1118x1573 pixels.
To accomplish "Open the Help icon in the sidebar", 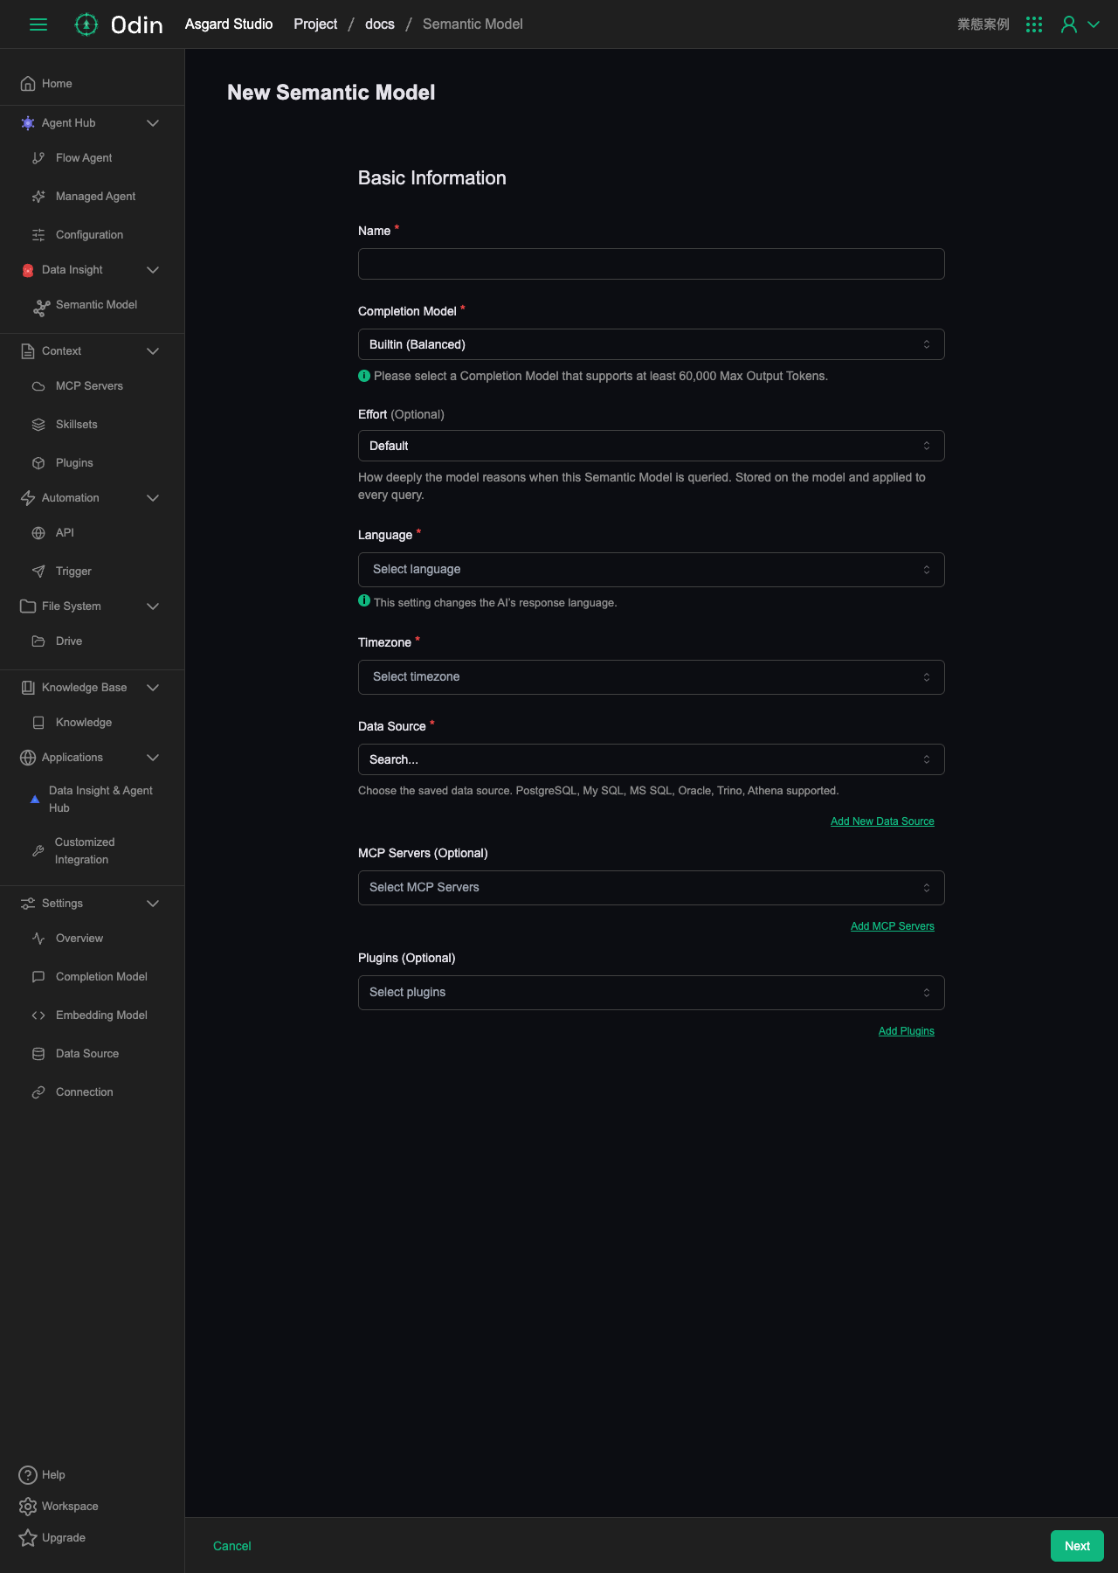I will [28, 1475].
